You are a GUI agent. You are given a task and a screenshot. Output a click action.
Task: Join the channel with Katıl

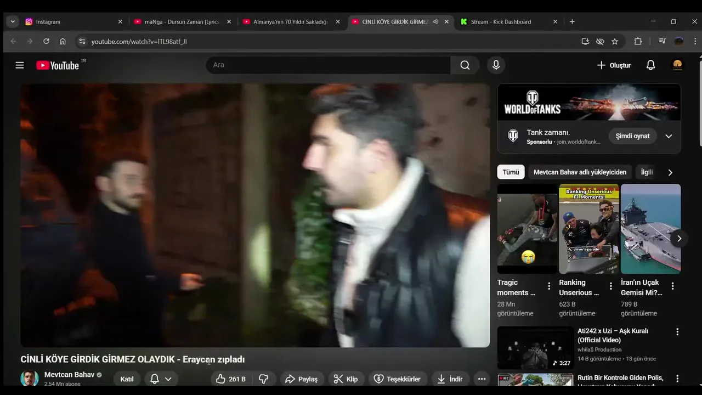click(127, 379)
